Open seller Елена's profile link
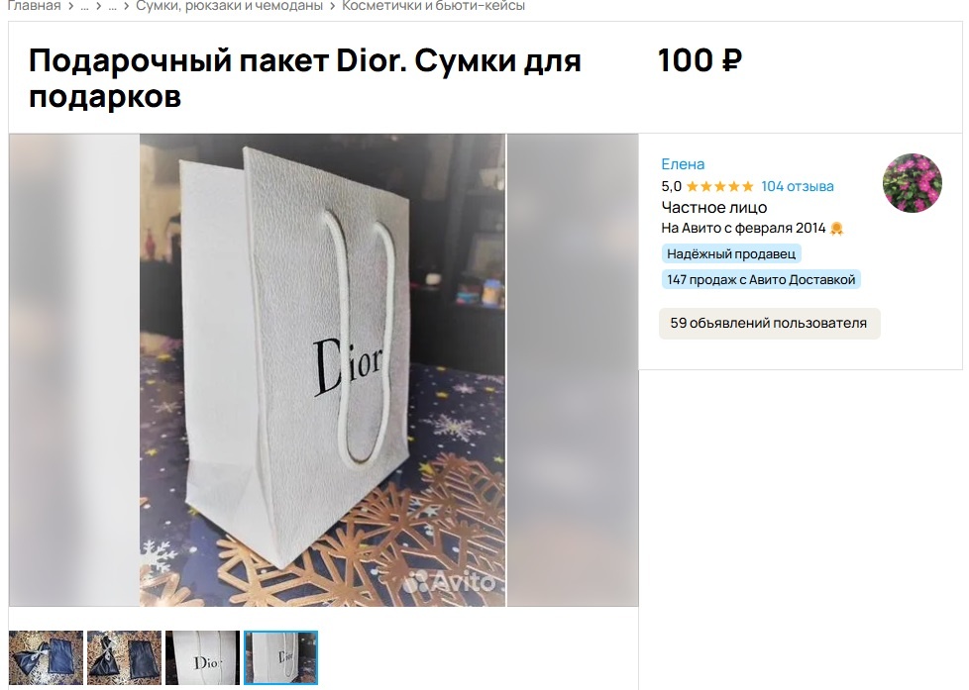Image resolution: width=969 pixels, height=690 pixels. click(x=683, y=164)
